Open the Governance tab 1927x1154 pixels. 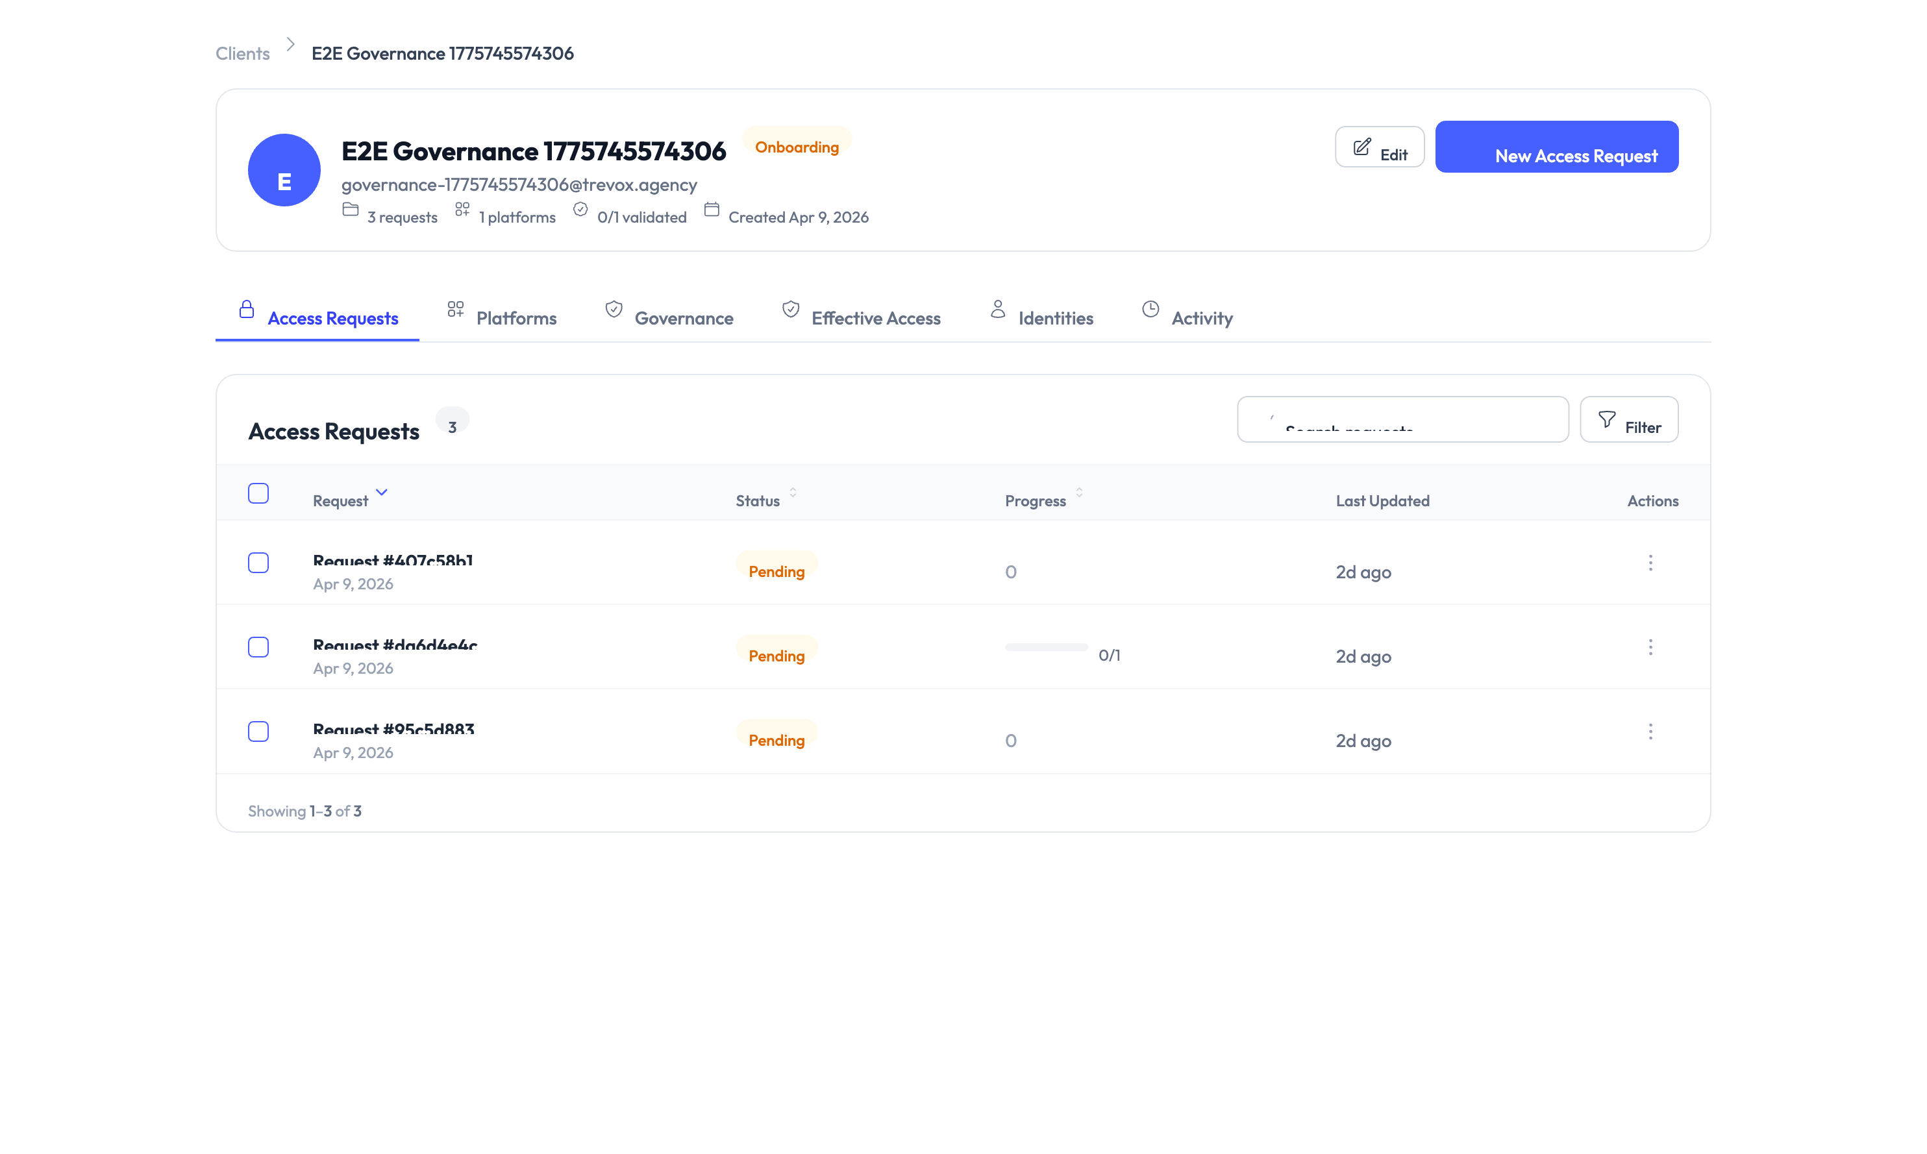(x=684, y=317)
